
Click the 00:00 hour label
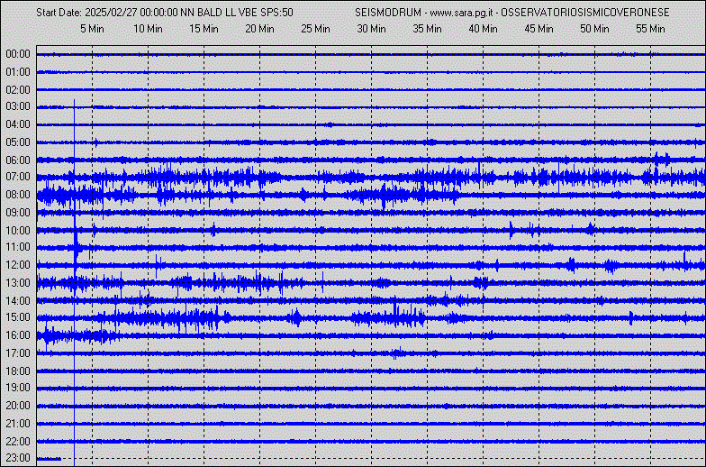tap(18, 54)
